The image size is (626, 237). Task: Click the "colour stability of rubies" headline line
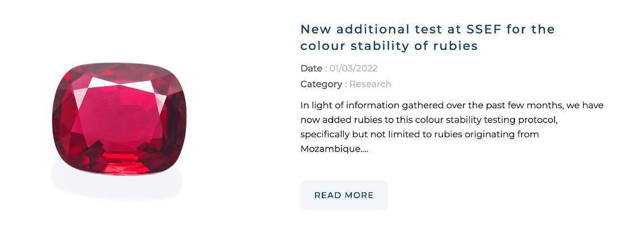coord(389,46)
